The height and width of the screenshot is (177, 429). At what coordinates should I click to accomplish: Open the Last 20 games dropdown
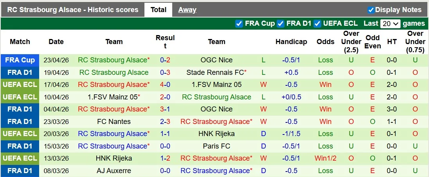click(x=390, y=24)
